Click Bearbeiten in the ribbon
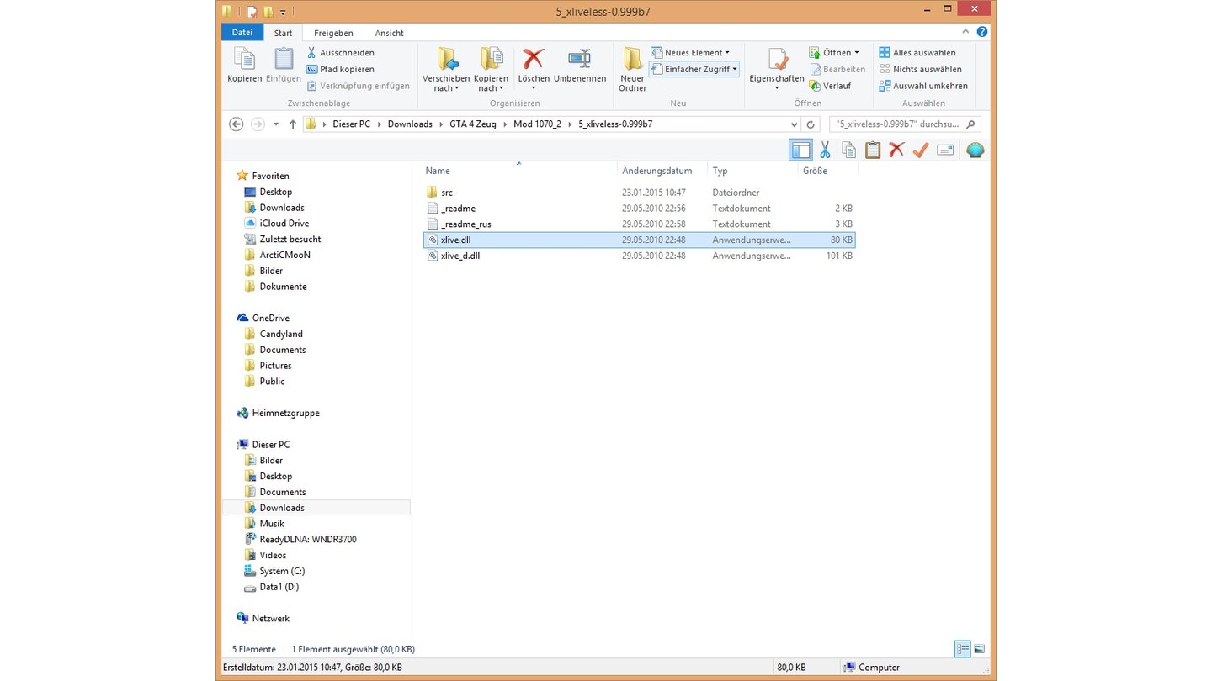Image resolution: width=1212 pixels, height=681 pixels. tap(837, 69)
